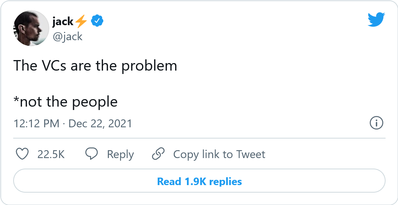The image size is (398, 205).
Task: Click the blue verified badge
Action: 98,21
